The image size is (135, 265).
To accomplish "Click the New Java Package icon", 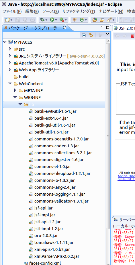I will pos(75,20).
